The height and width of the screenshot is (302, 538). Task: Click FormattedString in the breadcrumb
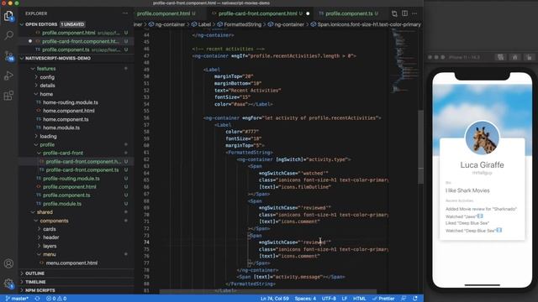pos(243,24)
